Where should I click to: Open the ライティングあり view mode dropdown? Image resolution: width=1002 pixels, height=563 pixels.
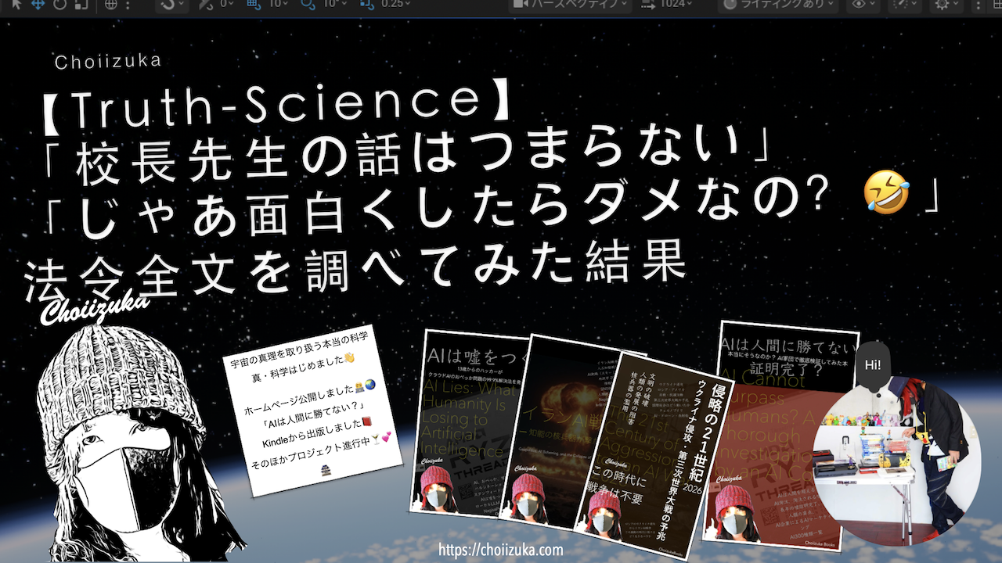[x=779, y=4]
